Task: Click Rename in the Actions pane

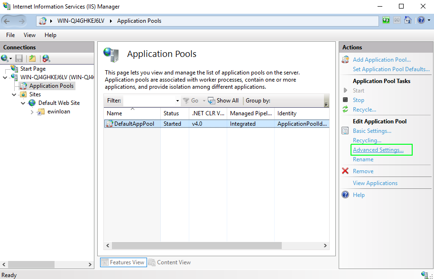Action: 363,159
